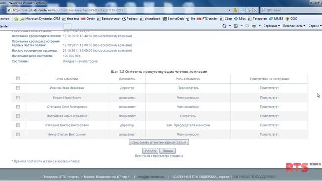The image size is (322, 181).
Task: Click the read mail icon
Action: pyautogui.click(x=247, y=26)
